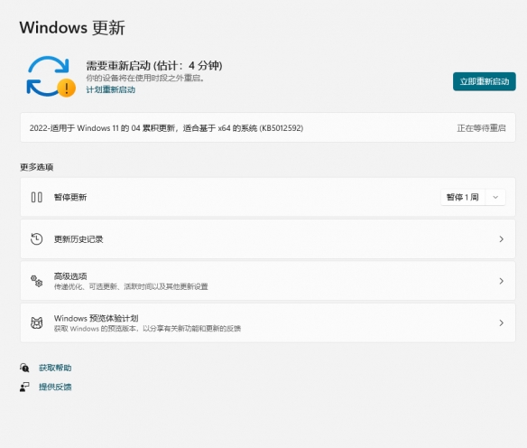Click 暂停更新 label
Viewport: 527px width, 448px height.
70,197
